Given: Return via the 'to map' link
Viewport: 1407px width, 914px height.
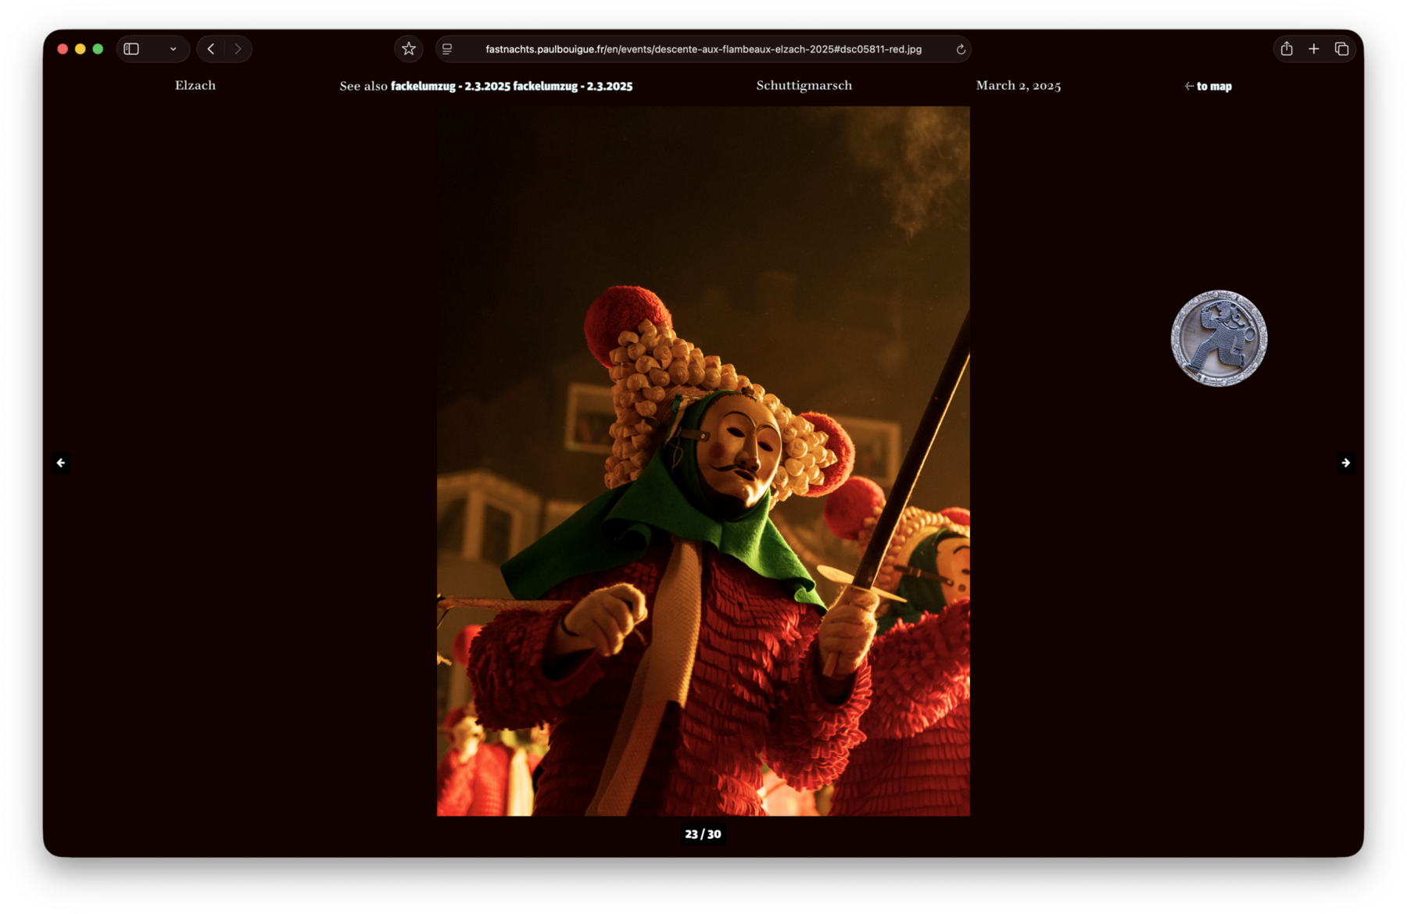Looking at the screenshot, I should click(1208, 87).
